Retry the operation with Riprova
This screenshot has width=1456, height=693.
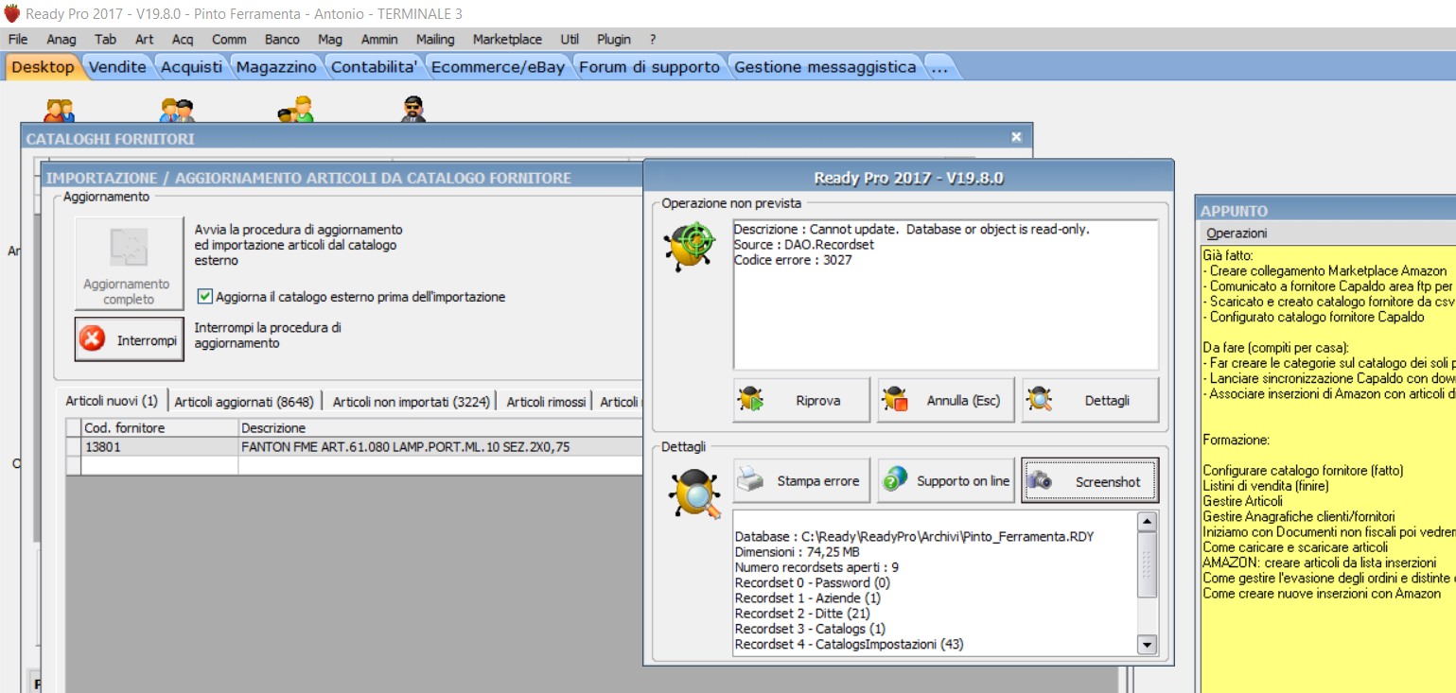pyautogui.click(x=801, y=401)
